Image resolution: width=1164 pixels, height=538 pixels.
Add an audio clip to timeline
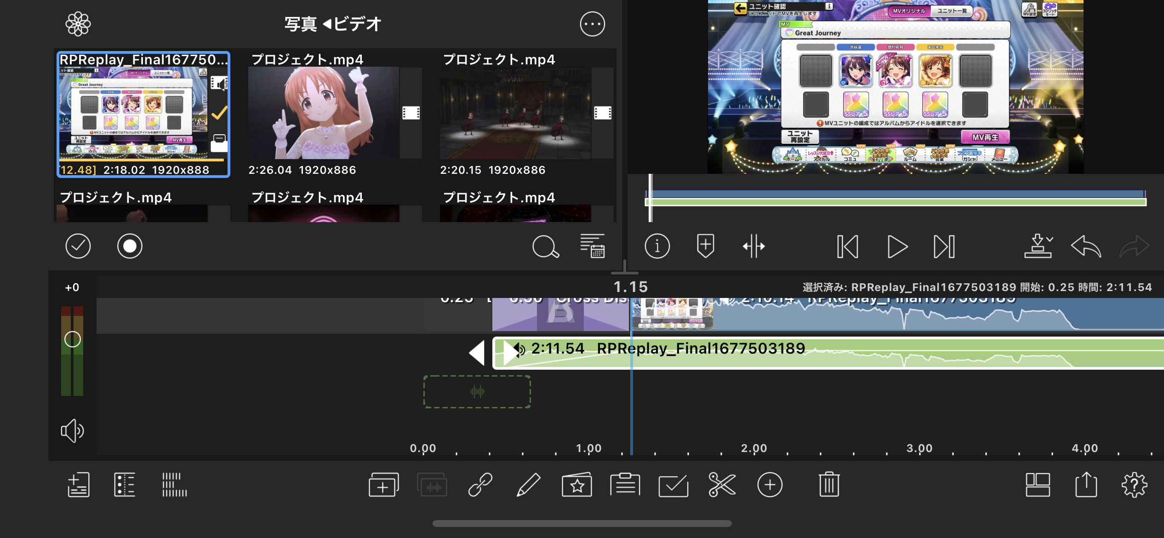pyautogui.click(x=432, y=485)
